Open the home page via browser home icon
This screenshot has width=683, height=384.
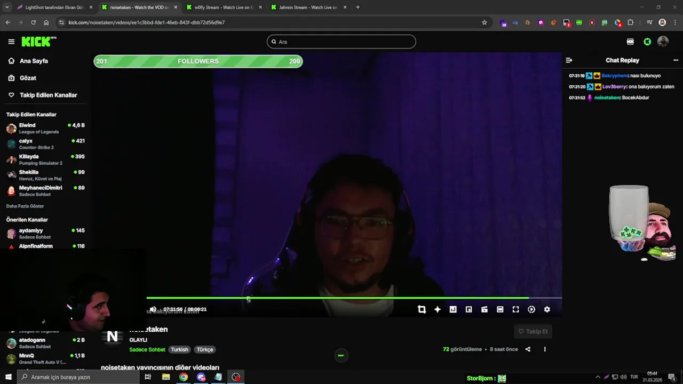(46, 22)
